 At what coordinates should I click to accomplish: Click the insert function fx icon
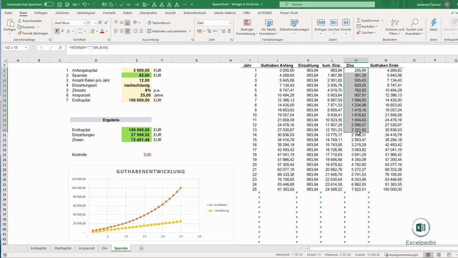pyautogui.click(x=60, y=48)
